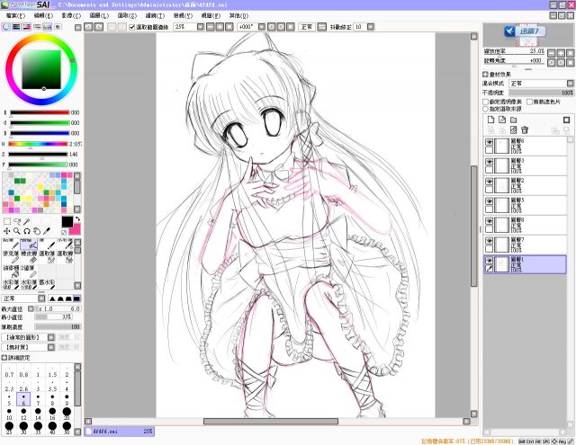Click the dfdfd.sai document tab
Viewport: 576px width, 445px height.
coord(120,432)
